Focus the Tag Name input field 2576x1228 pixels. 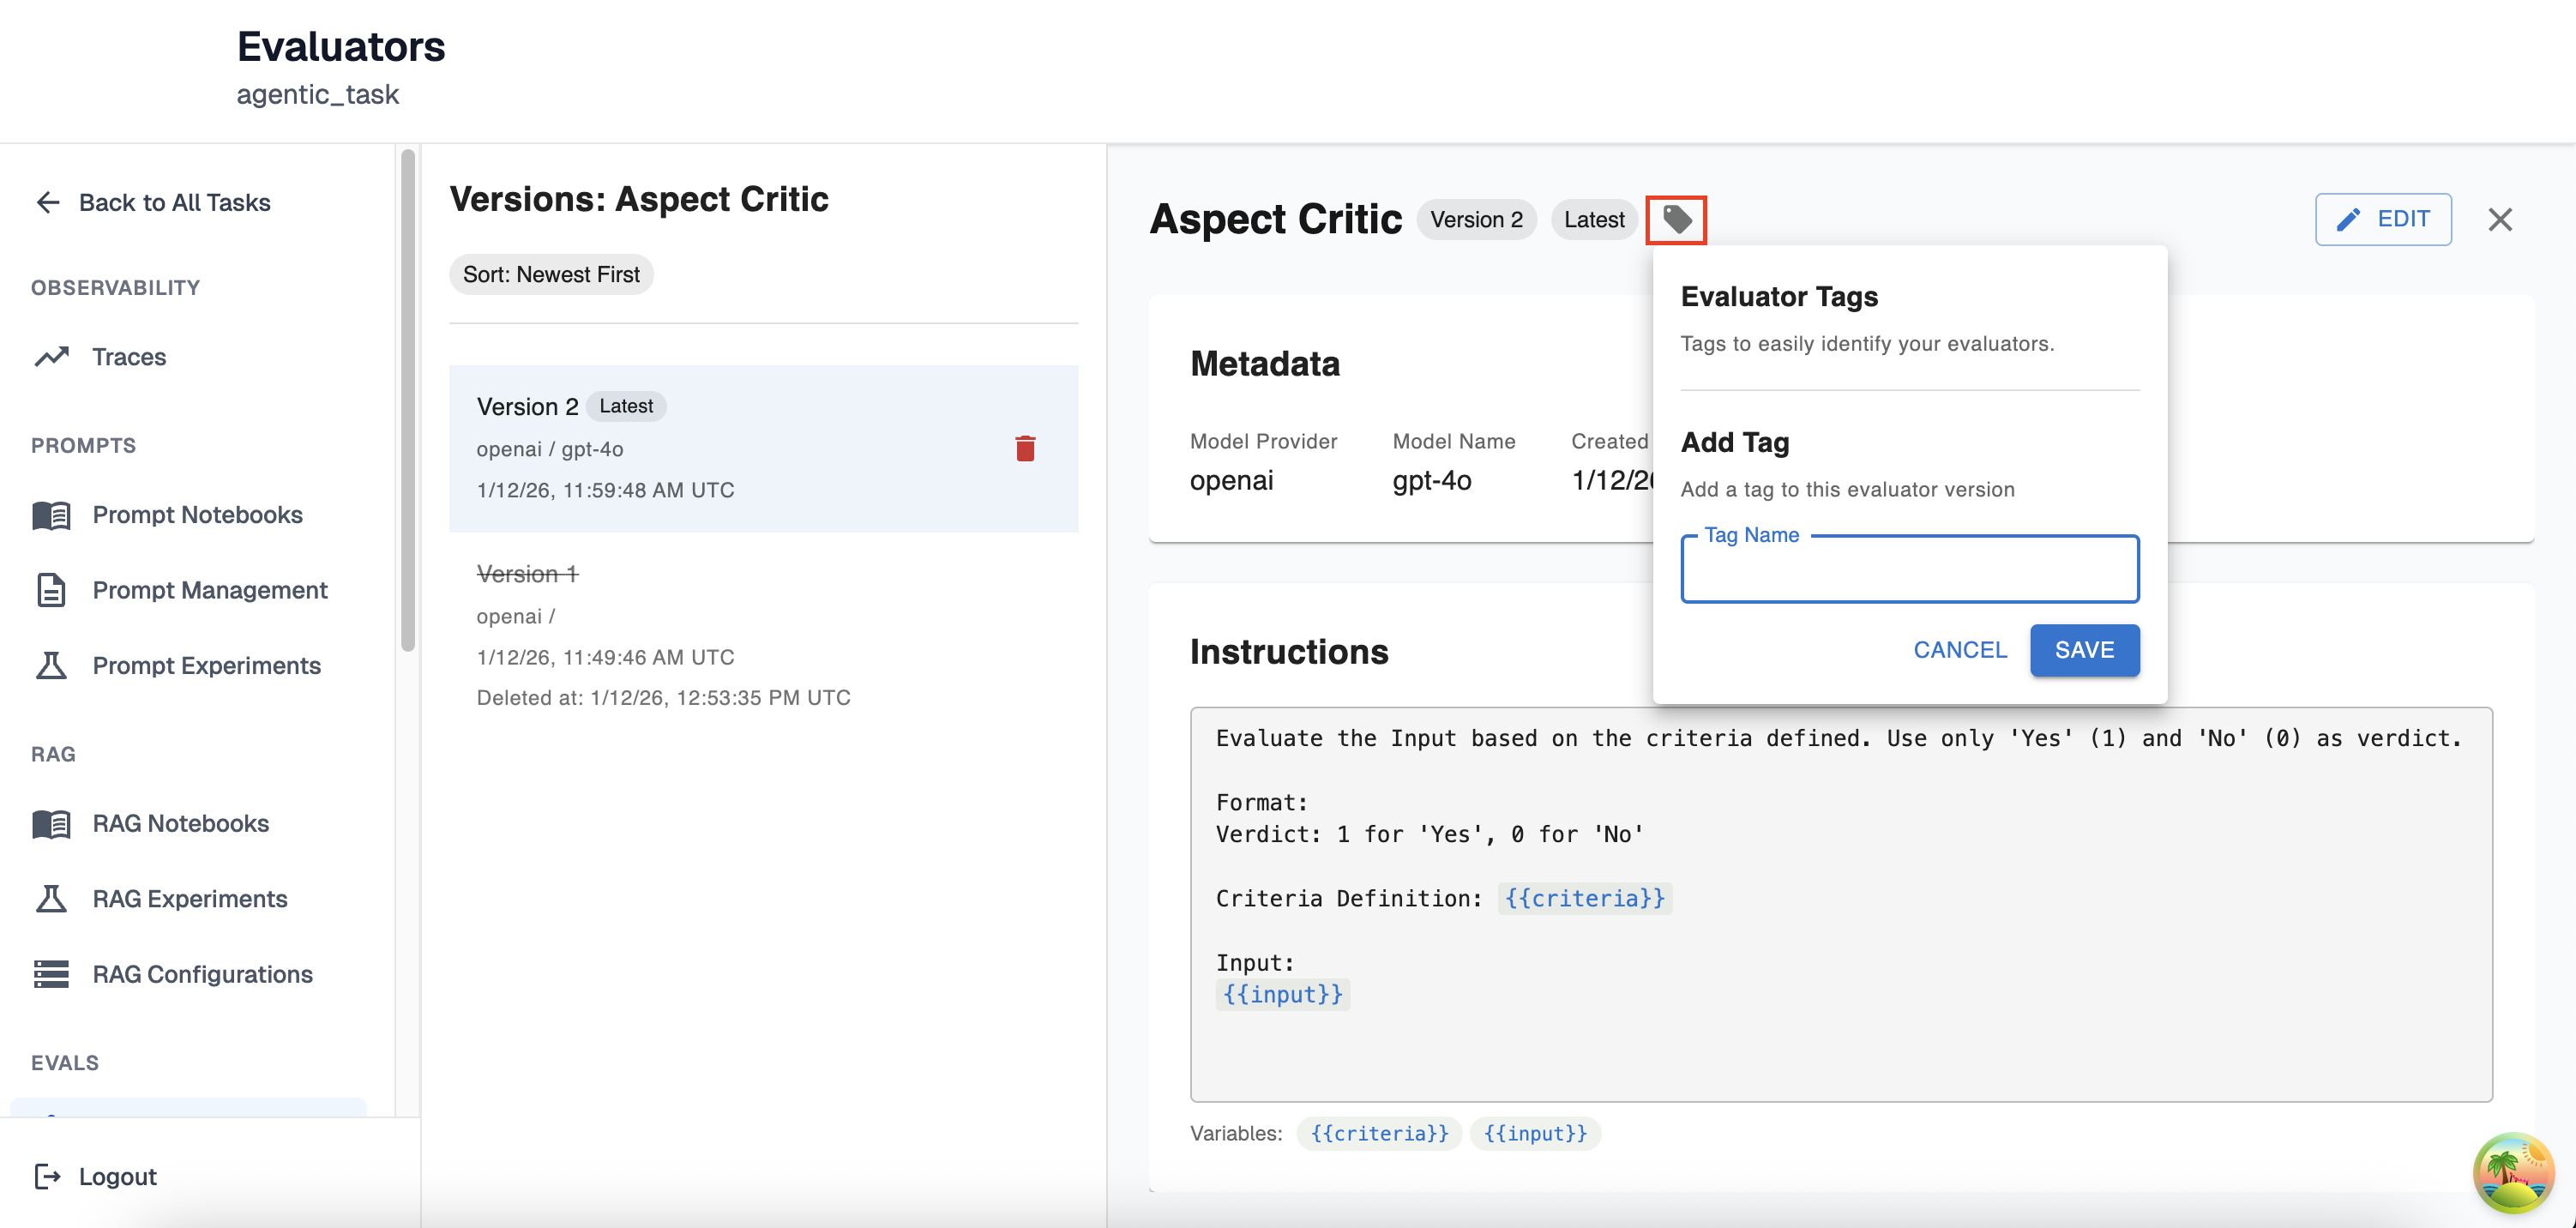pyautogui.click(x=1909, y=571)
